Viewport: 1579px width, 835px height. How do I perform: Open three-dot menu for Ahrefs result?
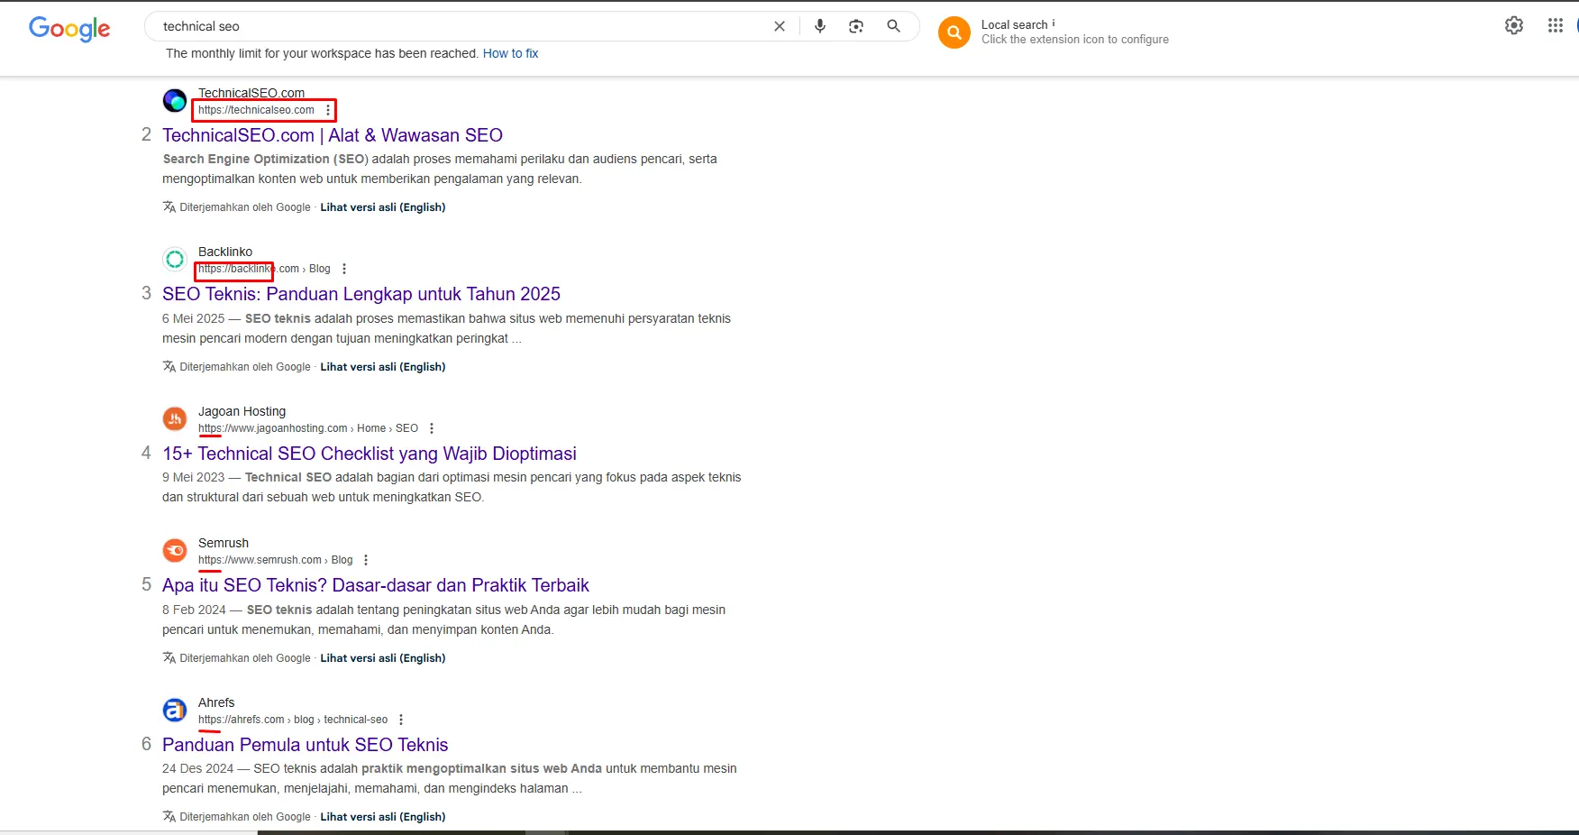401,720
